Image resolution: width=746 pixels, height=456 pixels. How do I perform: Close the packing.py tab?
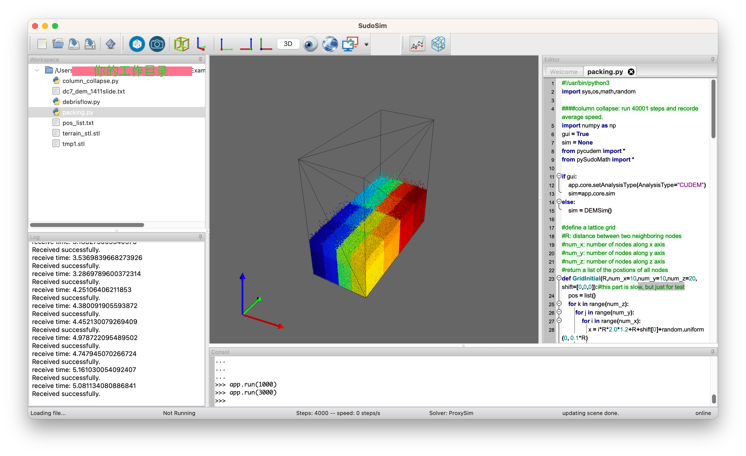coord(631,72)
